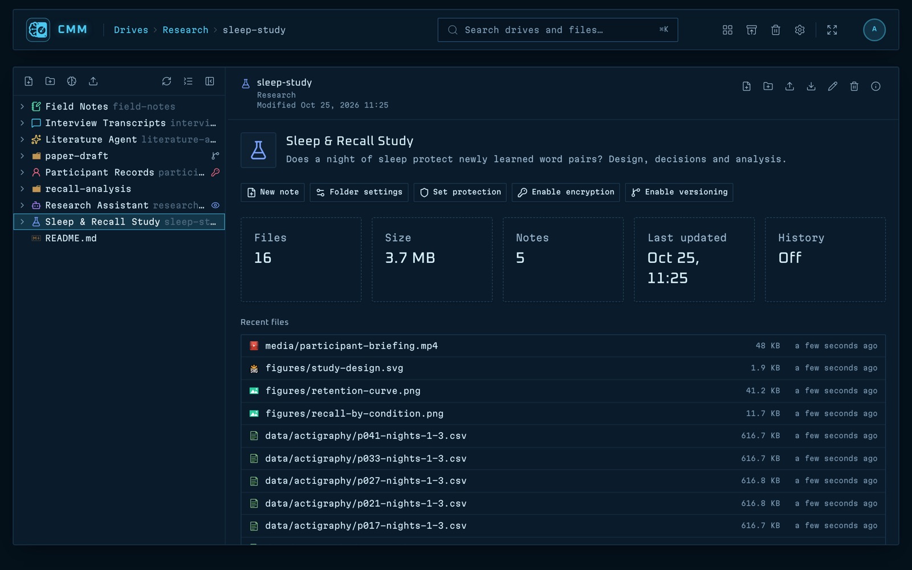Image resolution: width=912 pixels, height=570 pixels.
Task: Click the new file icon in the sidebar toolbar
Action: click(28, 82)
